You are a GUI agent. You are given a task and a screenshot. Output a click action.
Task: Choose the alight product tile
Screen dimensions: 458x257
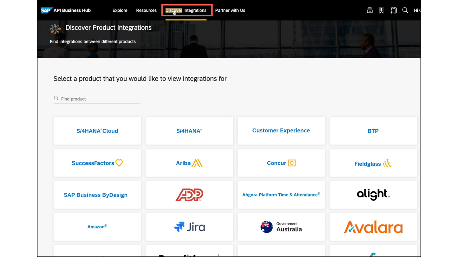(x=373, y=195)
